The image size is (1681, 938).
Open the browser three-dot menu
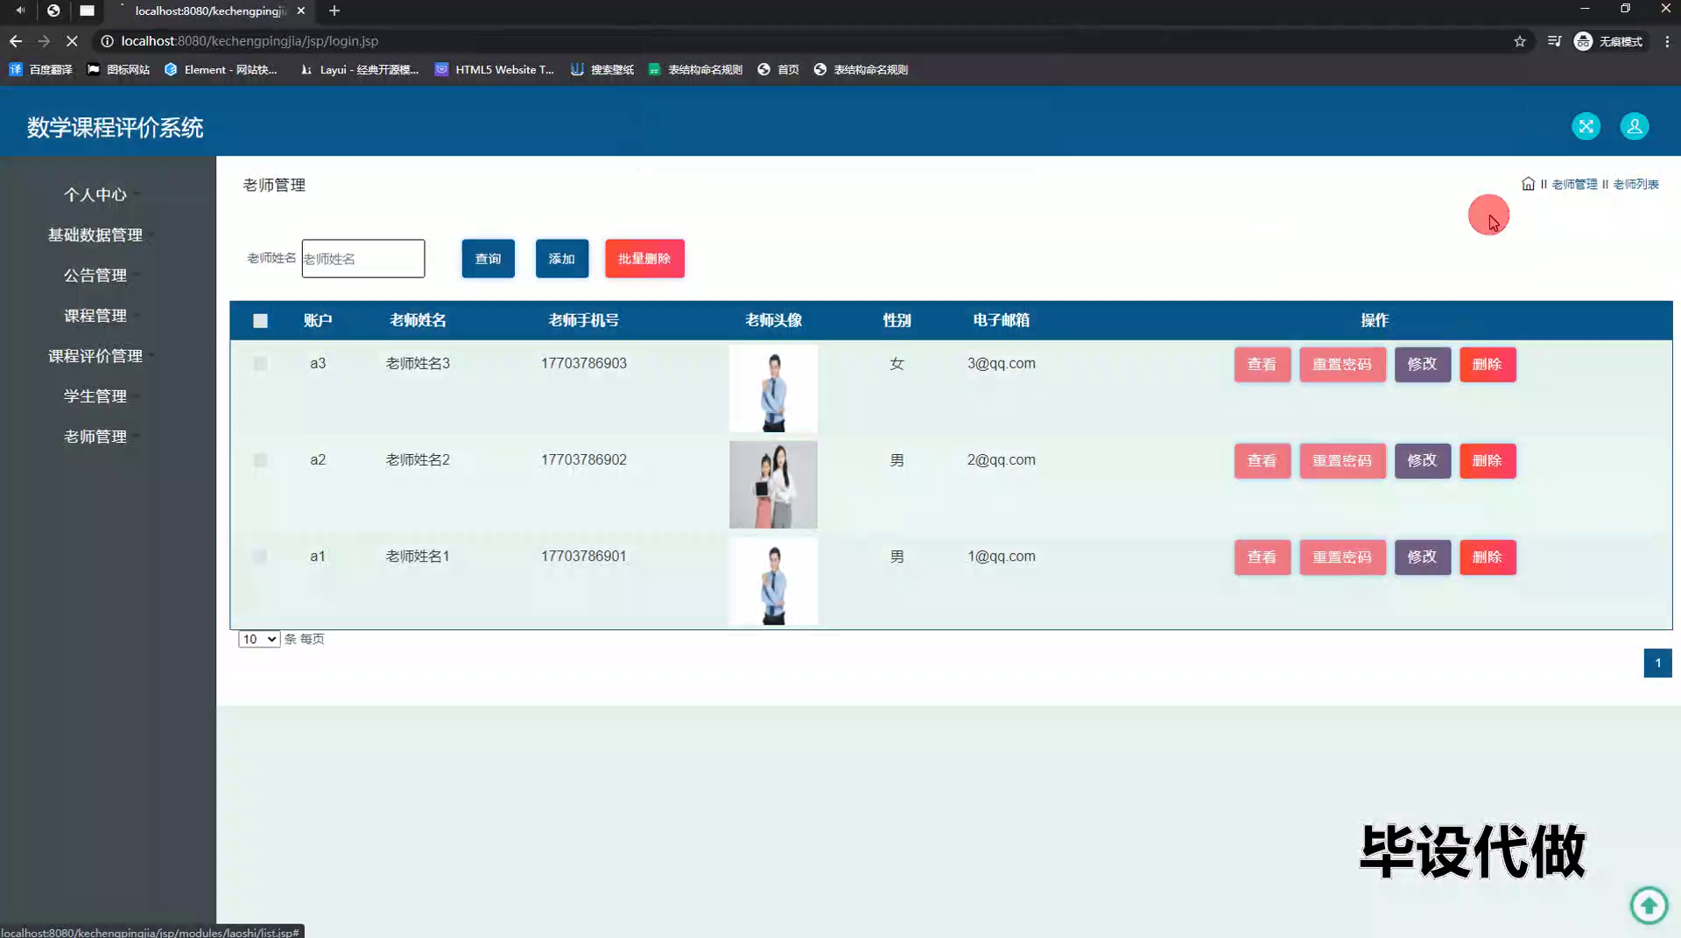(1667, 41)
